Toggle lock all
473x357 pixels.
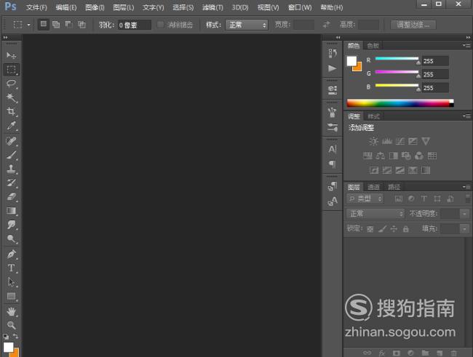click(x=406, y=229)
